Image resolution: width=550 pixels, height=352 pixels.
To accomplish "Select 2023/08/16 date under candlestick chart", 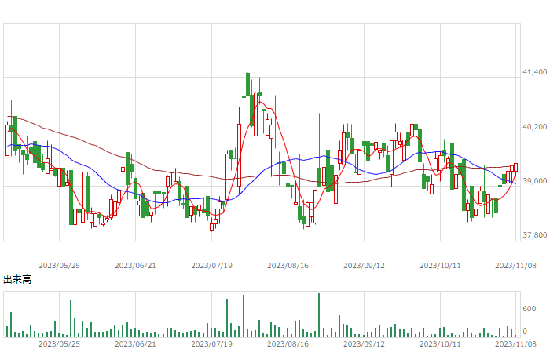I will pyautogui.click(x=288, y=266).
